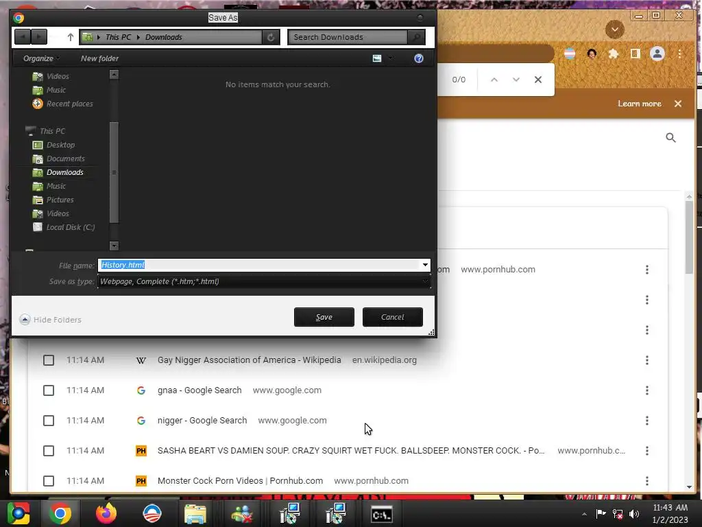Click the search magnifier in Save As dialog
Image resolution: width=702 pixels, height=527 pixels.
pyautogui.click(x=416, y=37)
